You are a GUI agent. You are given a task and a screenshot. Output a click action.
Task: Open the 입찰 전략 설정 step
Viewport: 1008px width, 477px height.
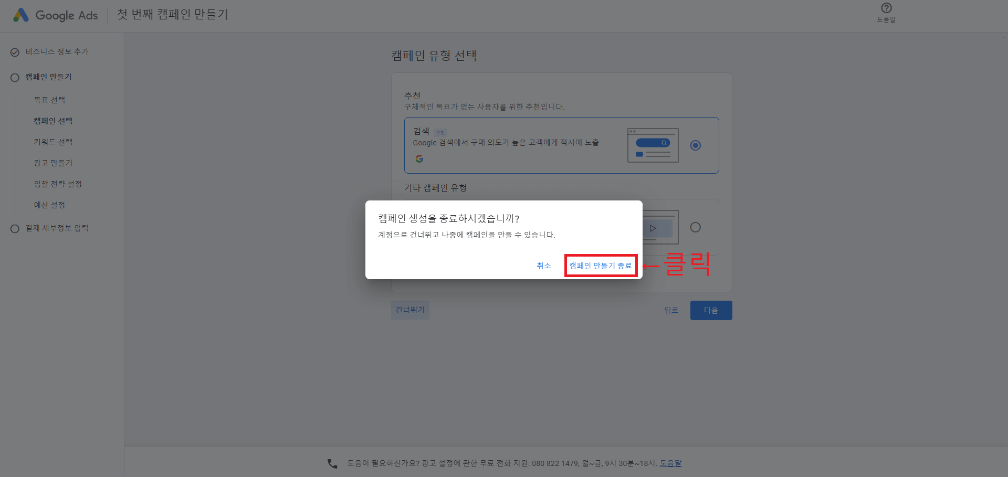58,184
